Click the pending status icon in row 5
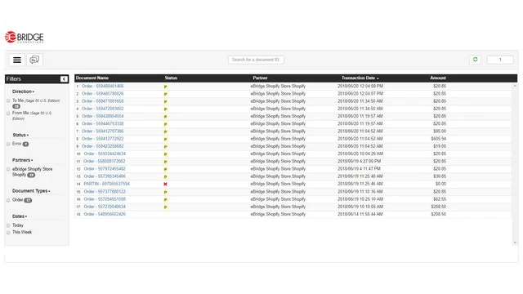Viewport: 523px width, 294px height. (x=165, y=117)
